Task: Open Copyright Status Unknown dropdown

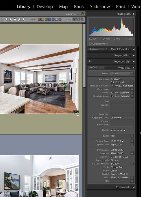Action: coord(117,118)
